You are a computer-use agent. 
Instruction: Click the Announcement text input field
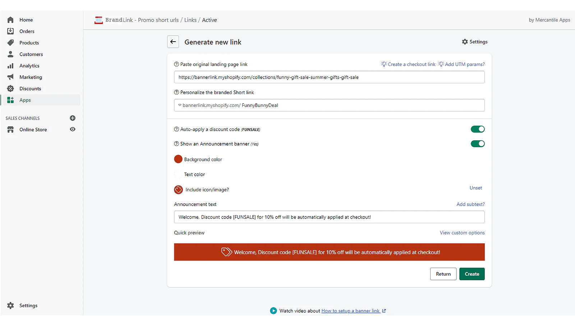(x=329, y=217)
